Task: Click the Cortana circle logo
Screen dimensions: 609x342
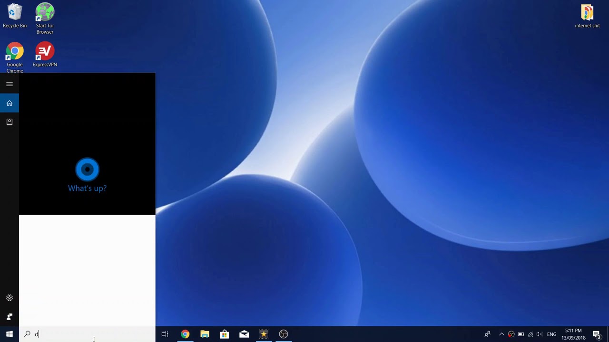Action: click(x=87, y=170)
